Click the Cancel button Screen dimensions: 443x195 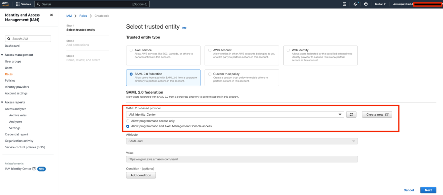pyautogui.click(x=409, y=190)
